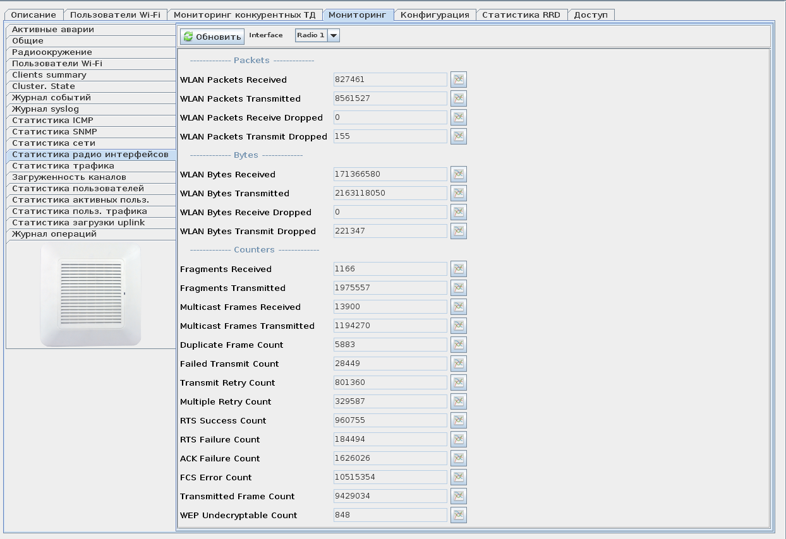Click the Обновить refresh button
786x539 pixels.
[212, 37]
